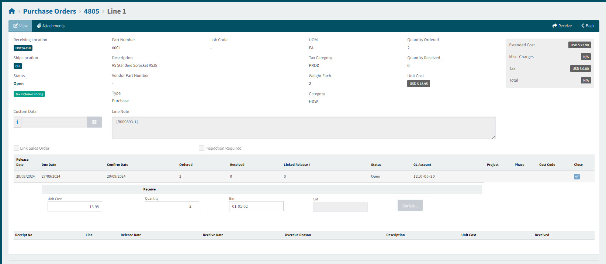Select the EPIC06-CHI receiving location badge
606x264 pixels.
pyautogui.click(x=23, y=48)
